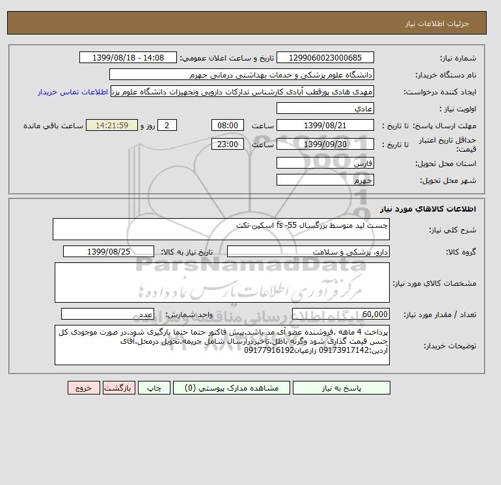The image size is (501, 485).
Task: Click the unit of count field عدد
Action: tap(107, 314)
